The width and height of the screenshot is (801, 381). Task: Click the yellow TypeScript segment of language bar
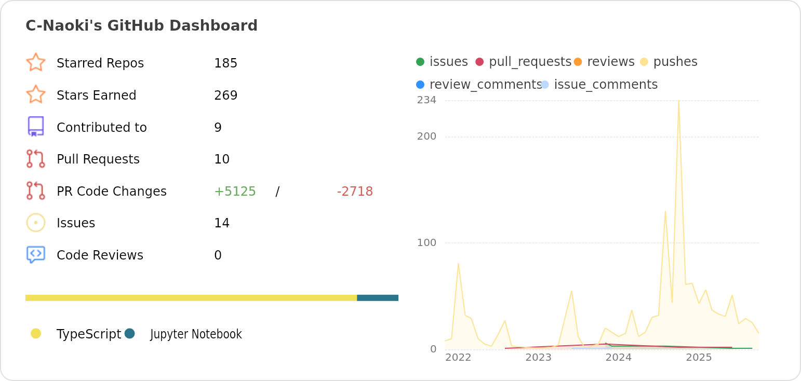191,298
